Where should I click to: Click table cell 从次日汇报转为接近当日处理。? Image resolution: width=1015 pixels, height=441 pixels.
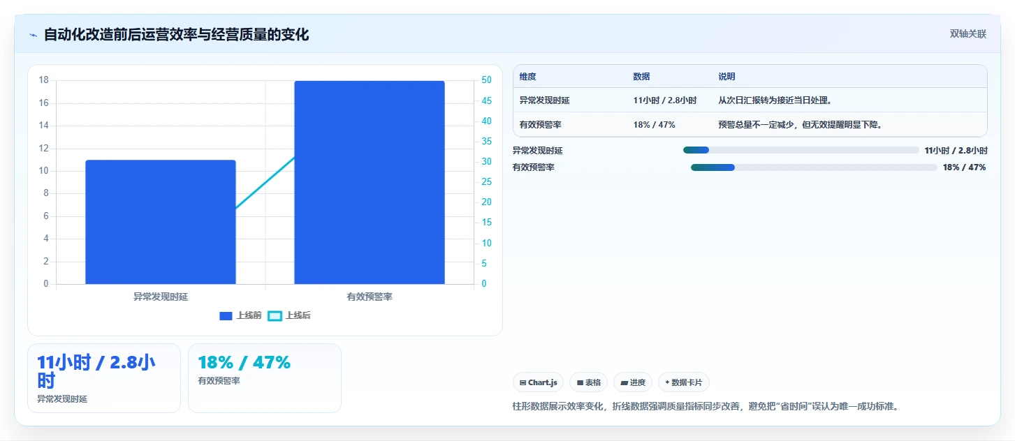point(775,100)
